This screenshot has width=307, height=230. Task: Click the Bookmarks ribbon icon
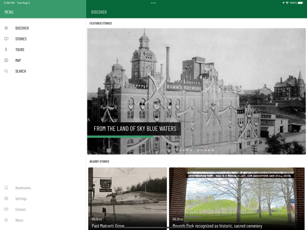(x=6, y=188)
